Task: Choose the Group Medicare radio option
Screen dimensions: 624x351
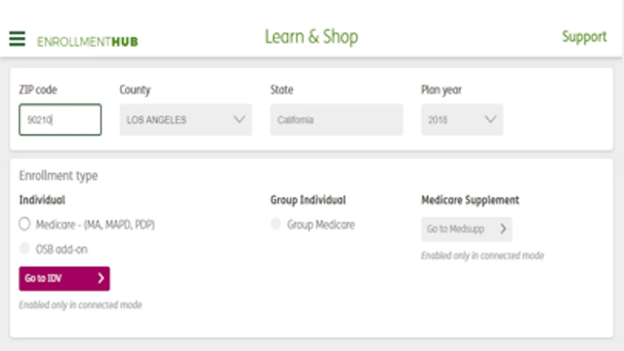Action: [276, 224]
